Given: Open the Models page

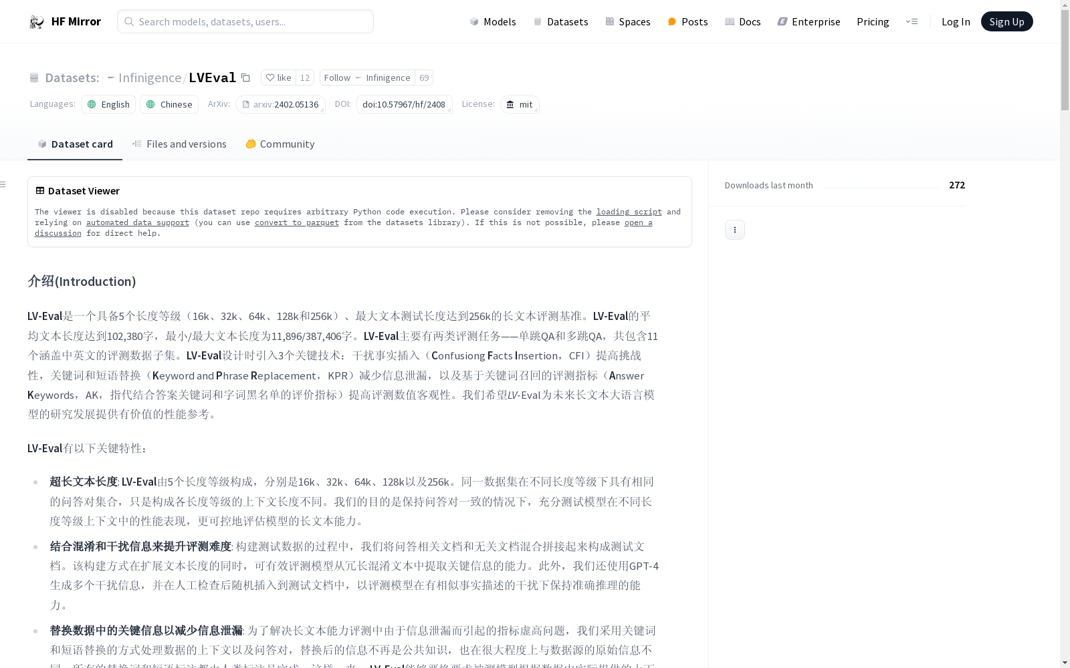Looking at the screenshot, I should point(493,21).
